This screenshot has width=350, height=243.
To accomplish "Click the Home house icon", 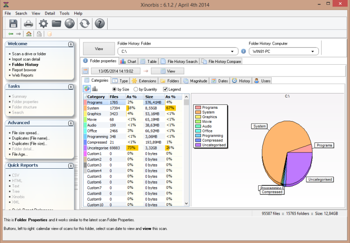I will [28, 34].
